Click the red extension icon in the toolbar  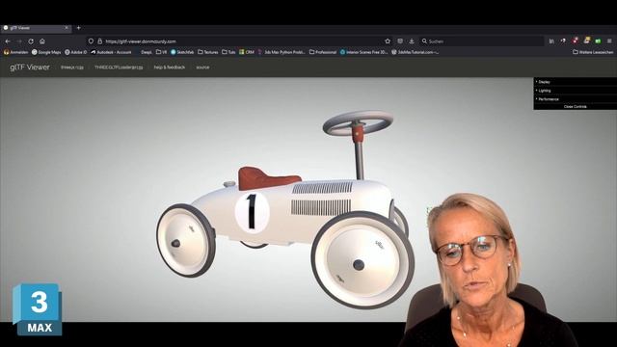576,40
